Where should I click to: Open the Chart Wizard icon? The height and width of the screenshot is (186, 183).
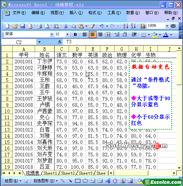142,26
